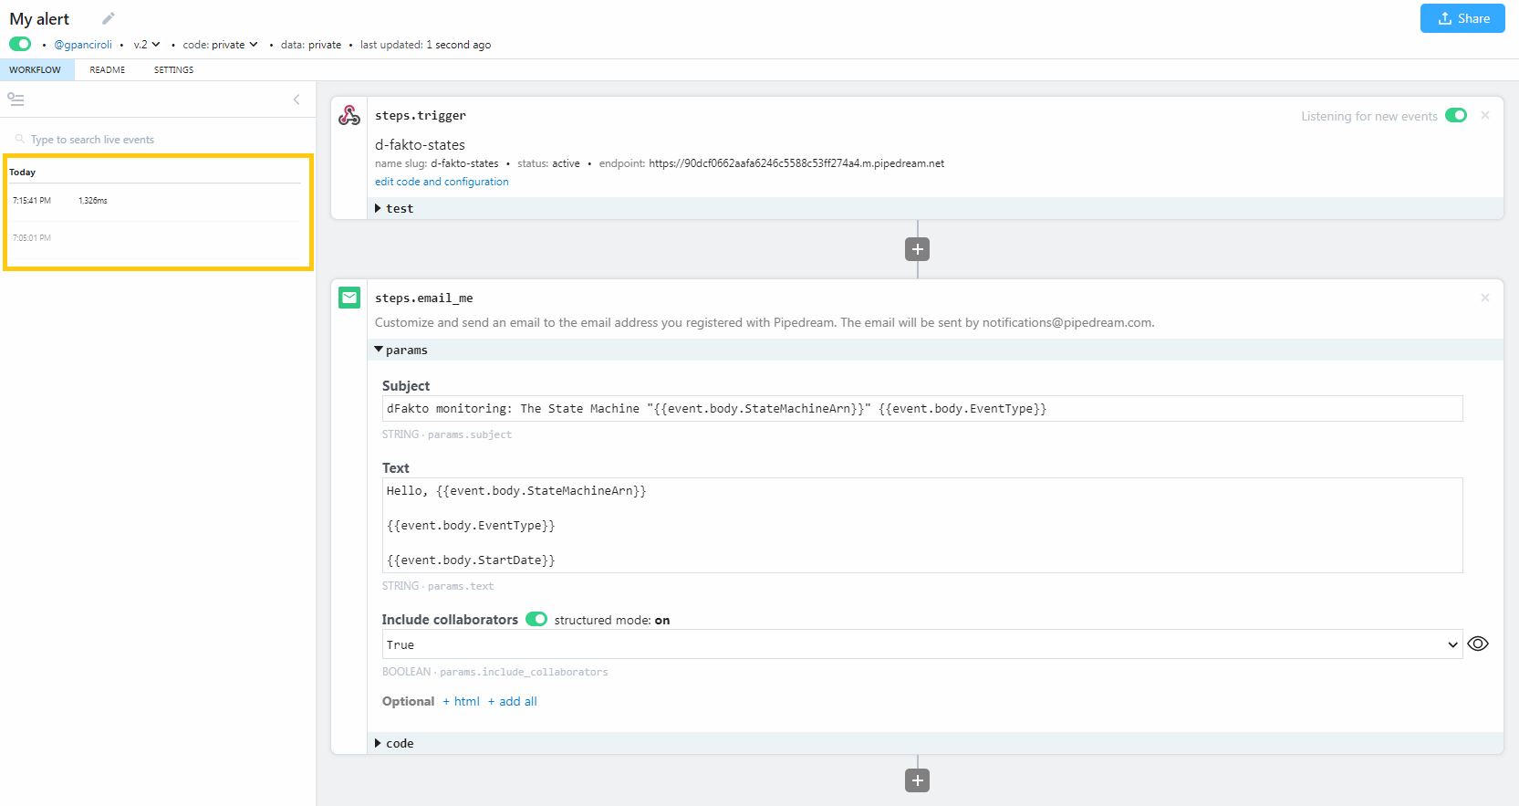The width and height of the screenshot is (1519, 806).
Task: Open the SETTINGS tab
Action: (173, 70)
